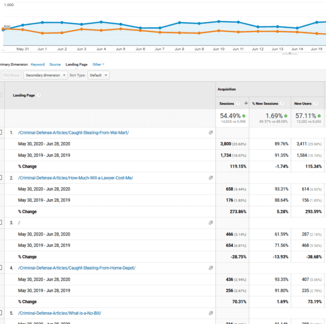This screenshot has width=326, height=324.
Task: Select checkbox for How-Much-Will-a-Lawyer-Cost-Me row
Action: [2, 177]
